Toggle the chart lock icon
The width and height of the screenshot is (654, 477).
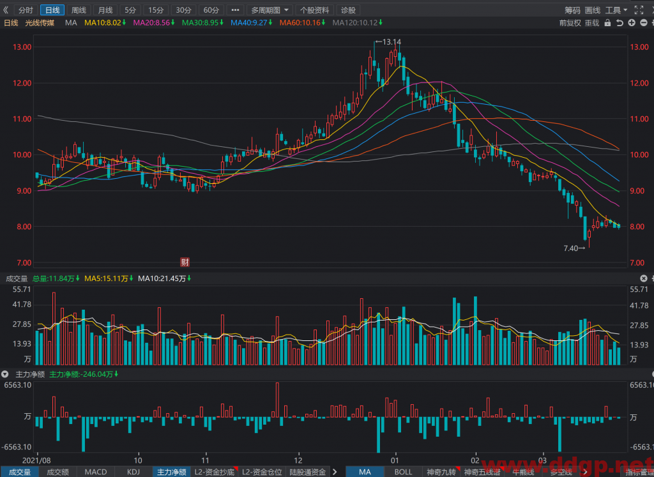[608, 23]
